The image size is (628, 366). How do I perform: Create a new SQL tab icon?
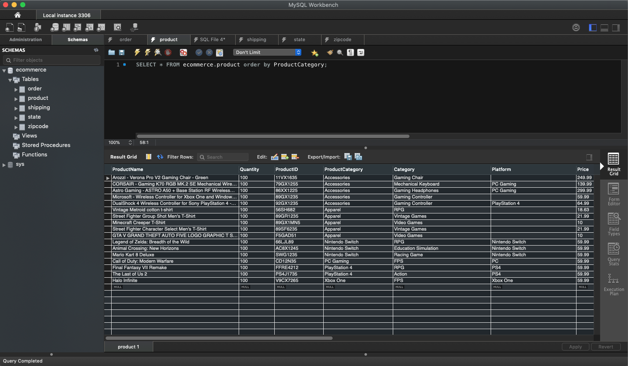click(9, 27)
